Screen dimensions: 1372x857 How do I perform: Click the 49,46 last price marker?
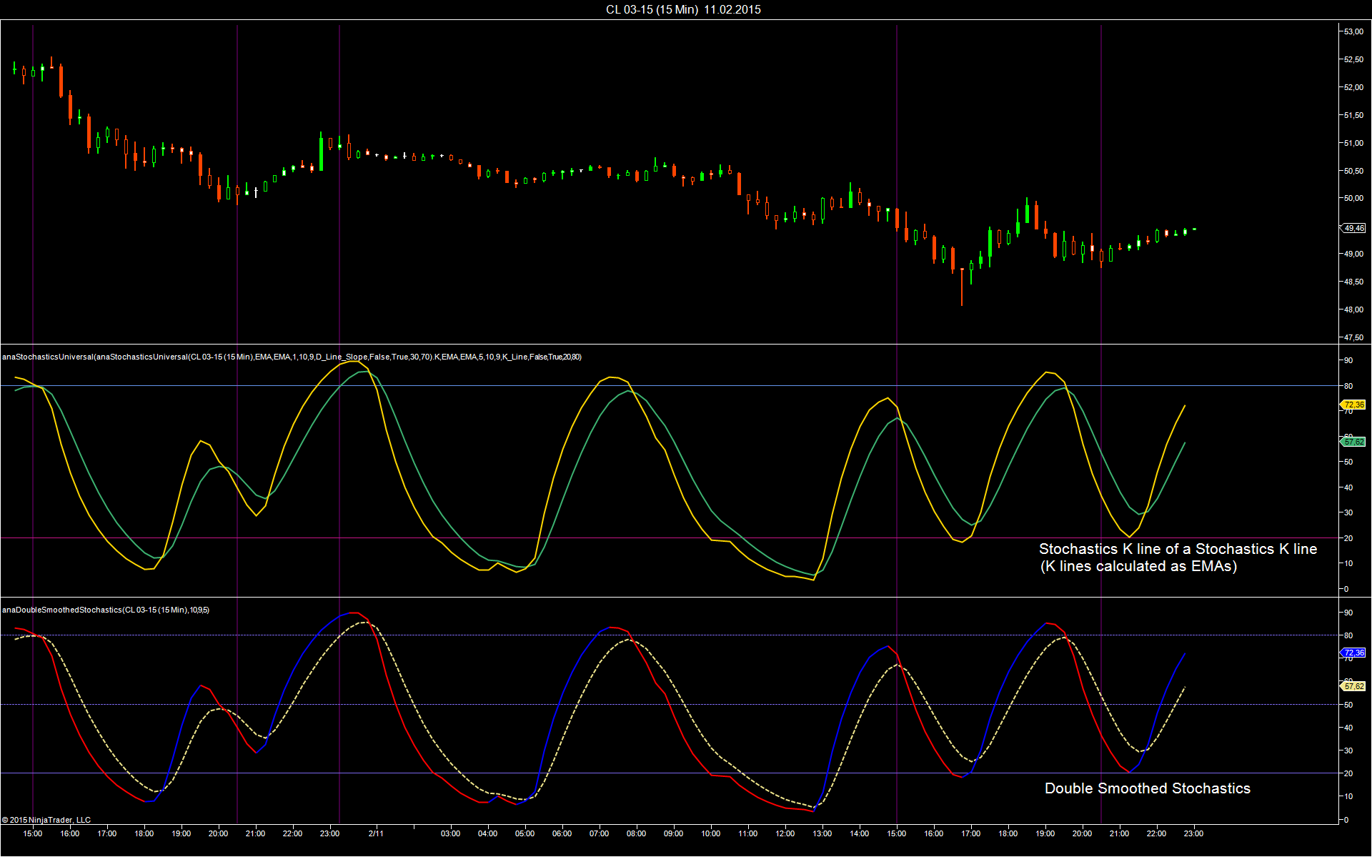[x=1353, y=228]
